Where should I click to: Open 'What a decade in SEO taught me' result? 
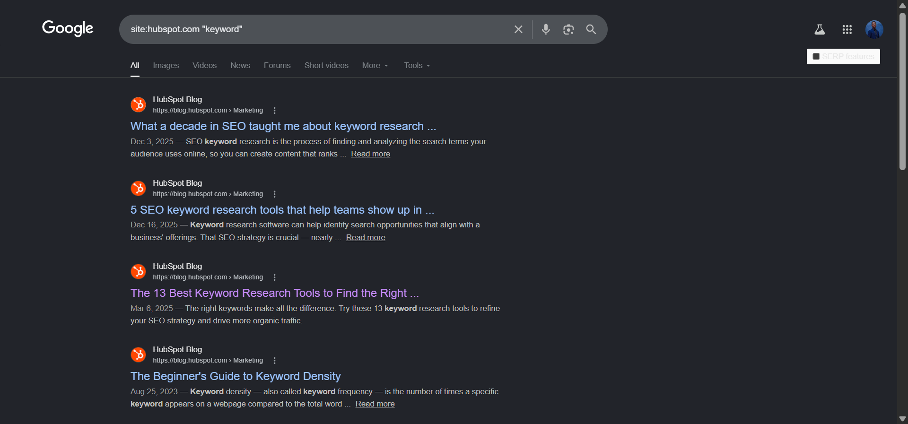[283, 126]
